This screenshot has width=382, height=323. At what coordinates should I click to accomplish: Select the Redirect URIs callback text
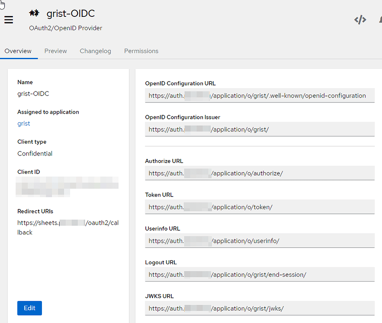click(x=68, y=227)
